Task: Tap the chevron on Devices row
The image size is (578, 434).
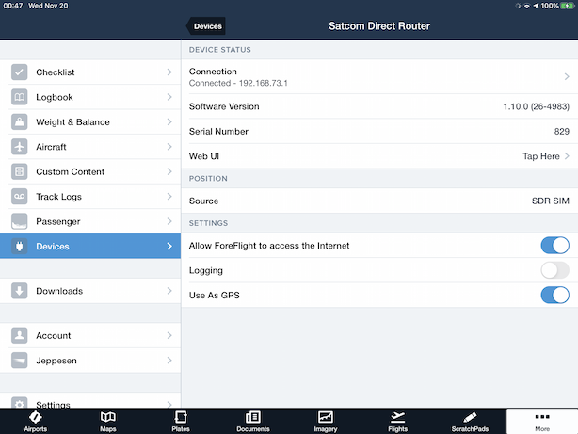Action: (x=169, y=246)
